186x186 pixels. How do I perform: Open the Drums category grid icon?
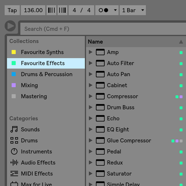[x=14, y=141]
